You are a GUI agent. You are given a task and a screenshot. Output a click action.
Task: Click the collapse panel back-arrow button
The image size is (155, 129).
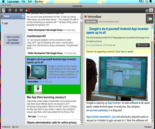click(150, 19)
